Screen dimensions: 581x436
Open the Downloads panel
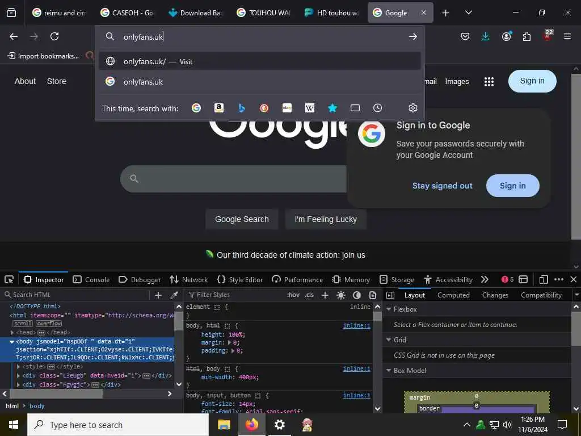tap(486, 36)
